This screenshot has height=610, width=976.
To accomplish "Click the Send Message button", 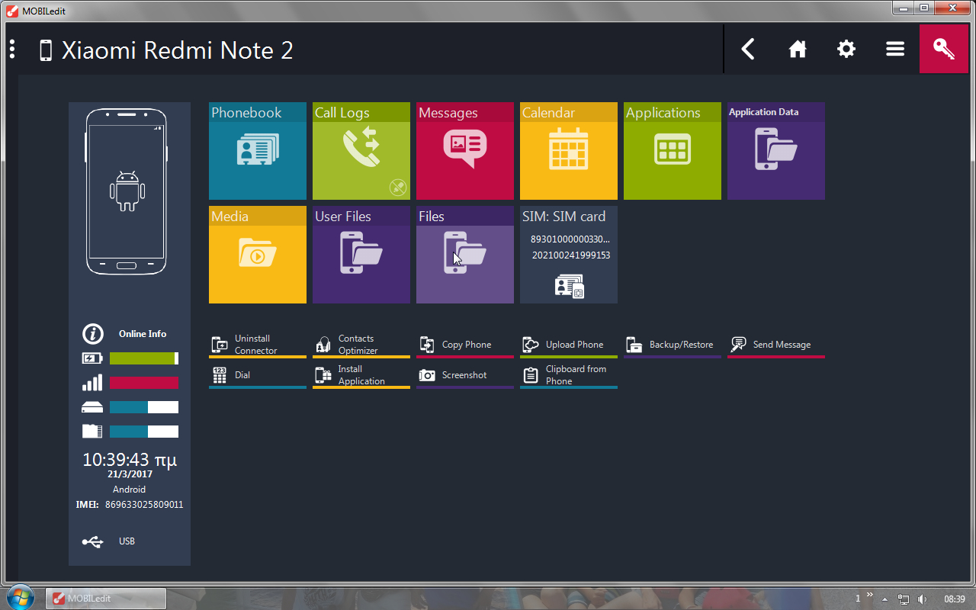I will tap(776, 345).
